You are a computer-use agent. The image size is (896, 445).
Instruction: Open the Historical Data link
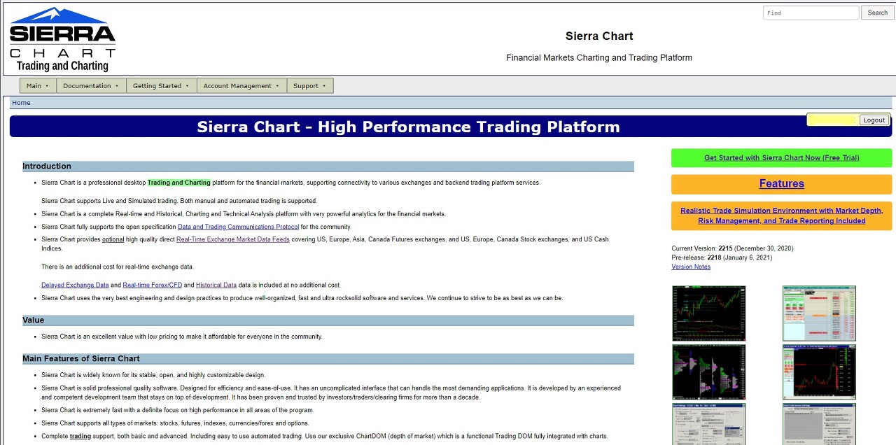click(216, 285)
